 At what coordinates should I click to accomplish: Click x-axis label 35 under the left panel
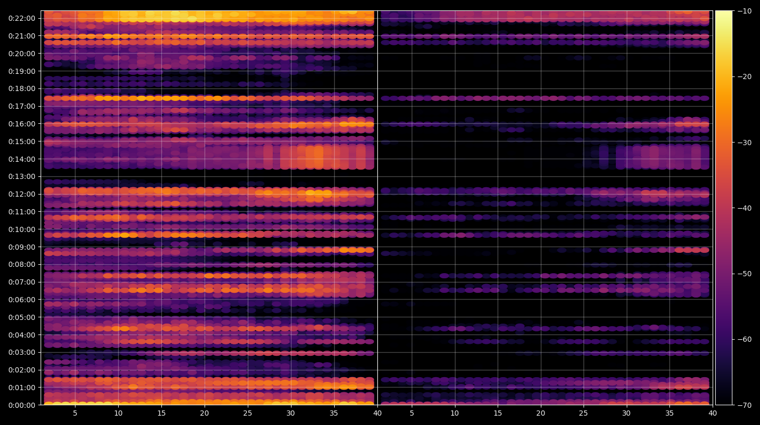(x=334, y=414)
